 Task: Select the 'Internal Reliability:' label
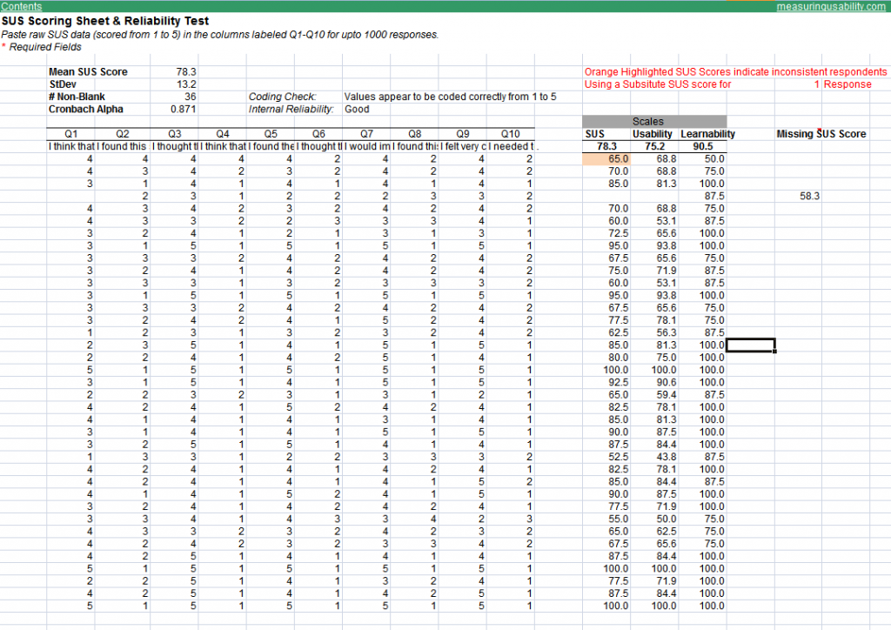[291, 110]
